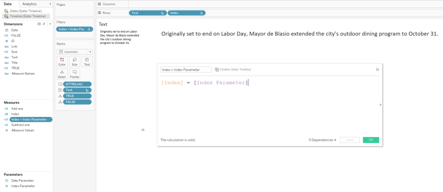Switch to the Data tab
This screenshot has height=192, width=443.
tap(8, 4)
